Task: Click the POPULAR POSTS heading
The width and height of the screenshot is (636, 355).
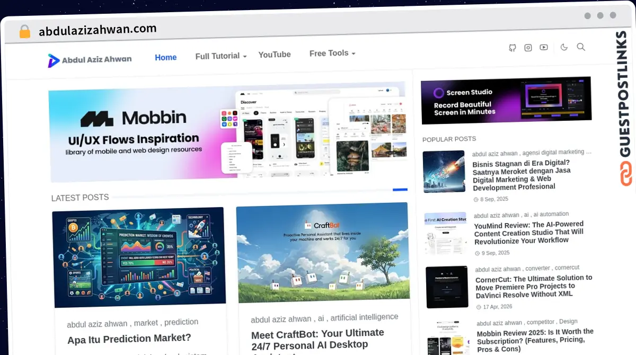Action: [449, 139]
